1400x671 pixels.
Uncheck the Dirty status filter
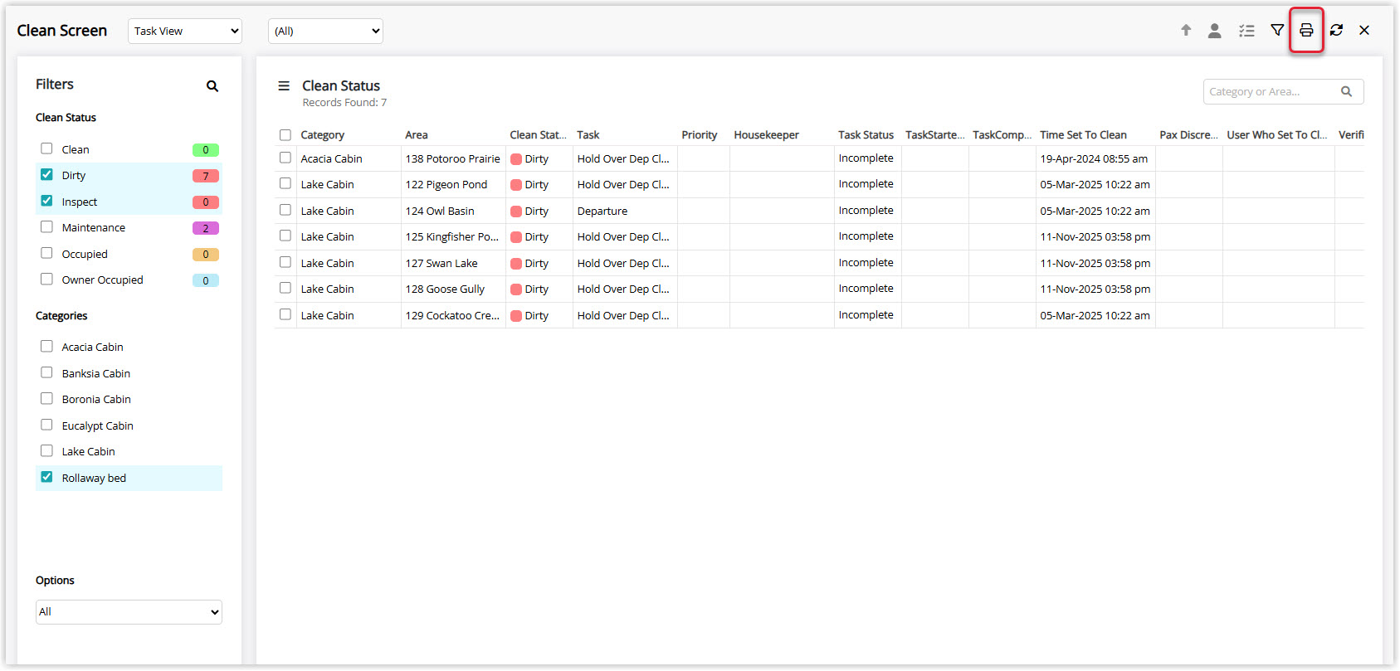pyautogui.click(x=46, y=175)
